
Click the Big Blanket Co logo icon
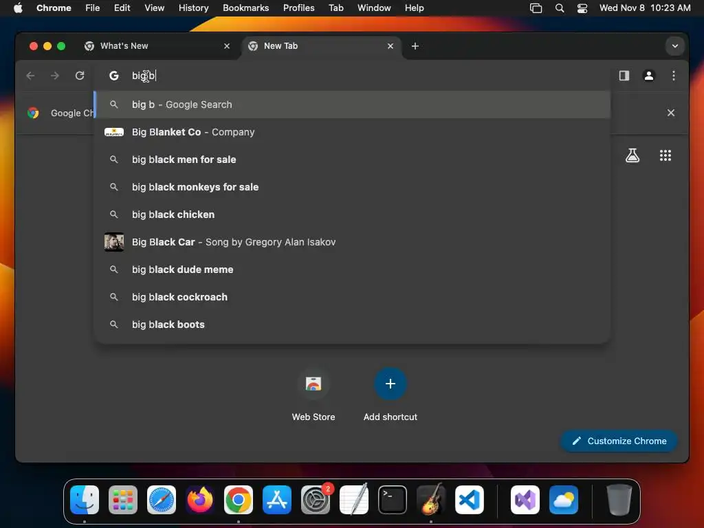pyautogui.click(x=114, y=132)
